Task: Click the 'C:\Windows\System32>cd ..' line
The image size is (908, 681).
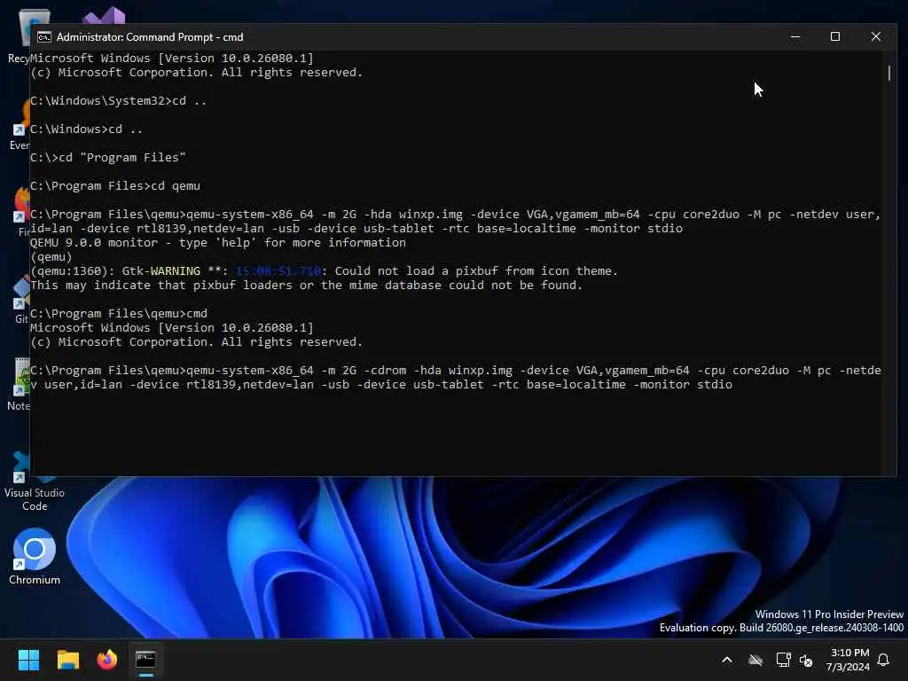Action: 118,101
